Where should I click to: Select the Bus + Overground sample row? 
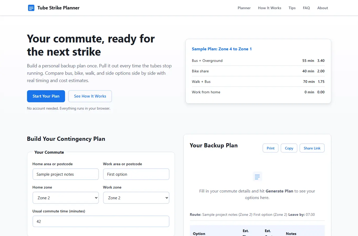(x=258, y=61)
